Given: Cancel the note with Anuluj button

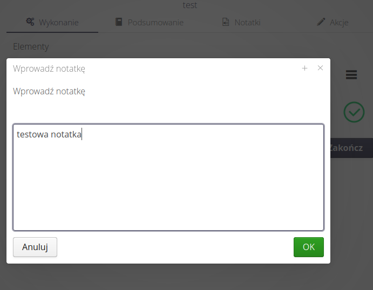Looking at the screenshot, I should pyautogui.click(x=35, y=247).
